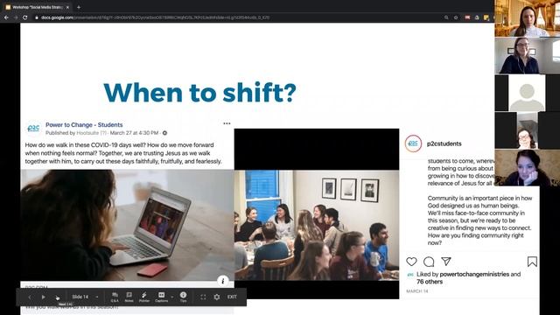Viewport: 560px width, 315px height.
Task: Open Instagram comment bubble icon
Action: click(x=429, y=262)
